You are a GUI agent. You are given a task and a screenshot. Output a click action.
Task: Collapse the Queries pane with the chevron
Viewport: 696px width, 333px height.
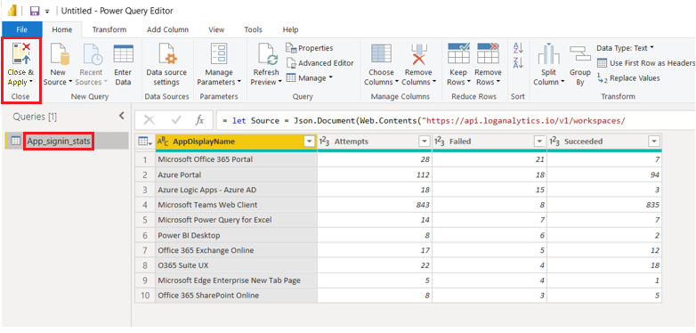122,117
